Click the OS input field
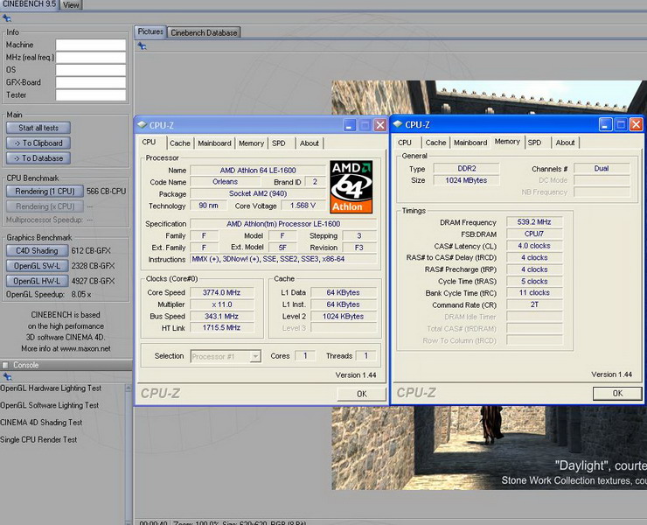647x525 pixels. point(91,70)
